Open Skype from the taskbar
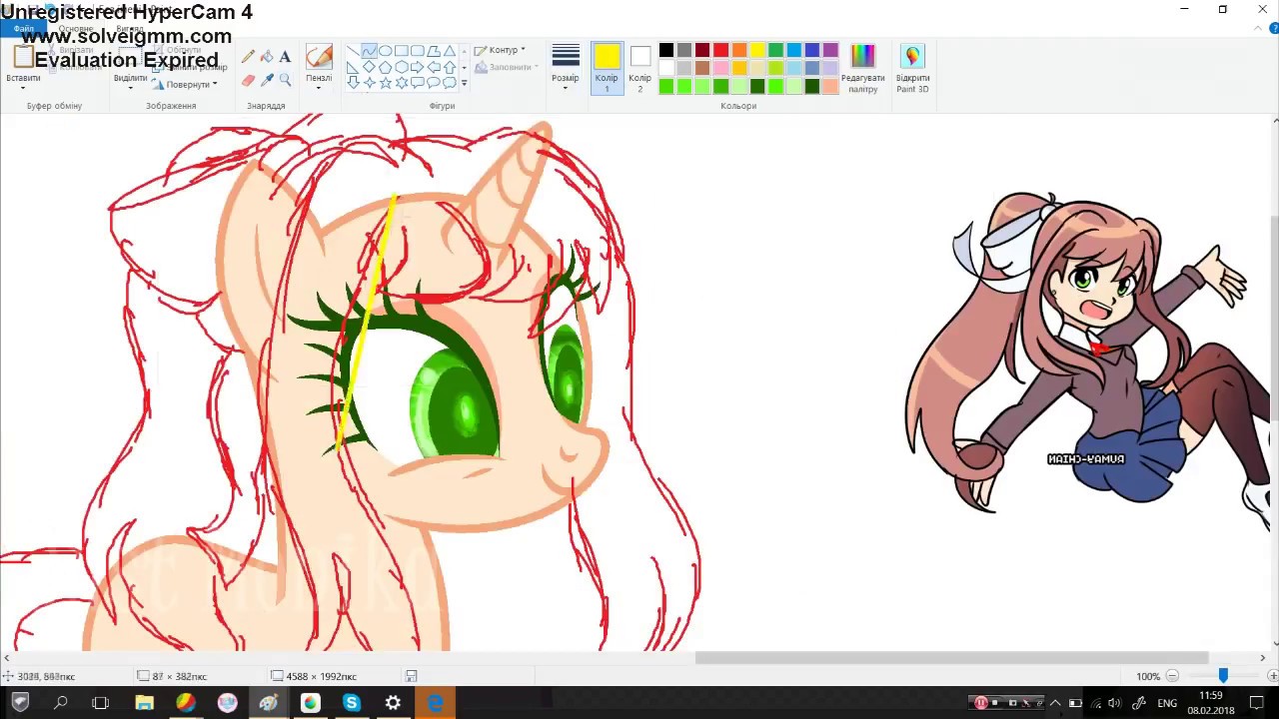Viewport: 1279px width, 719px height. tap(351, 703)
